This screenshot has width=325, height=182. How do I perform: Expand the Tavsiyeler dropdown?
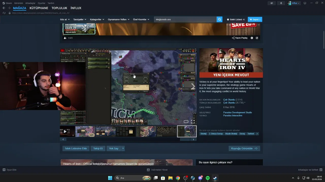[x=80, y=19]
